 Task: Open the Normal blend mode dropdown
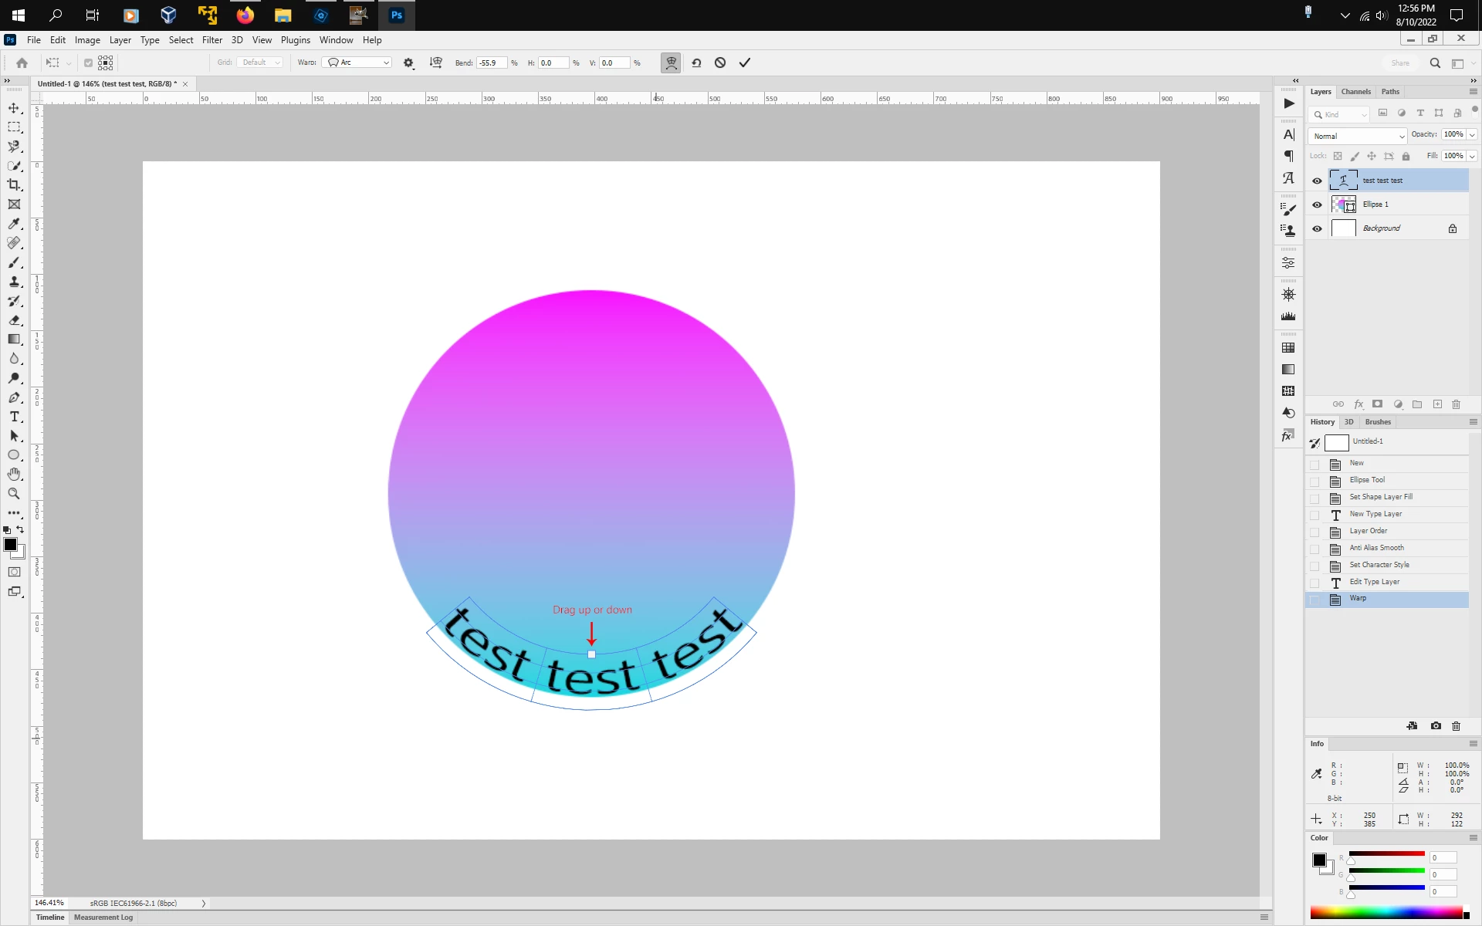pyautogui.click(x=1358, y=136)
